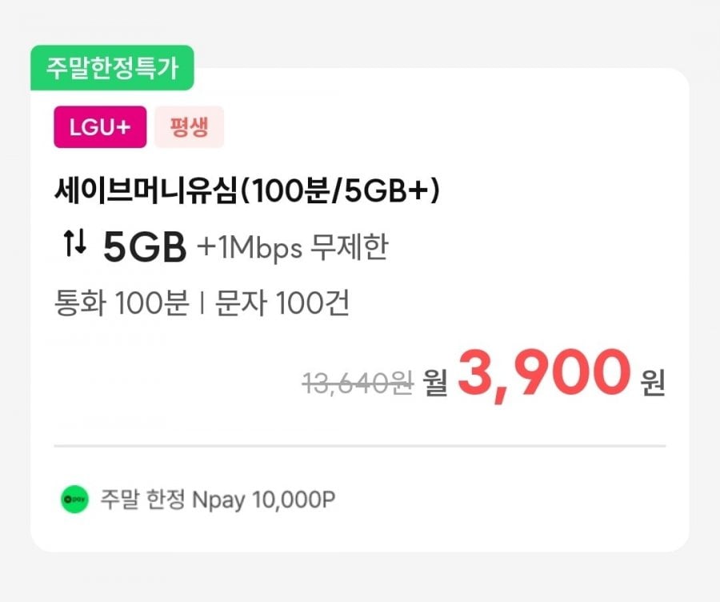720x602 pixels.
Task: Click blank card space right of Npay offer
Action: [x=512, y=500]
